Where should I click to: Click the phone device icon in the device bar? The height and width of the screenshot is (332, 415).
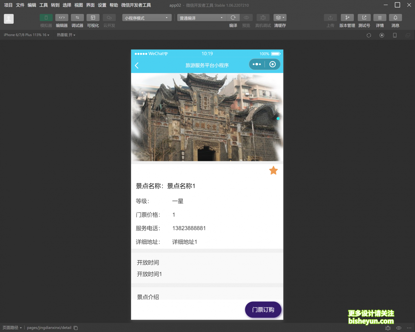click(x=395, y=35)
